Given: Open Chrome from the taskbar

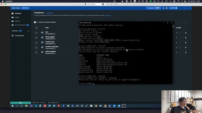Looking at the screenshot, I should (96, 106).
